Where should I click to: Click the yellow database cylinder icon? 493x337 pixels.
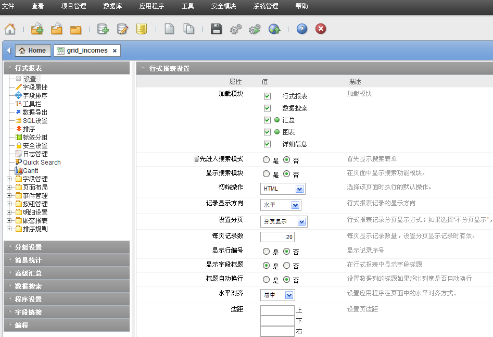pyautogui.click(x=141, y=29)
